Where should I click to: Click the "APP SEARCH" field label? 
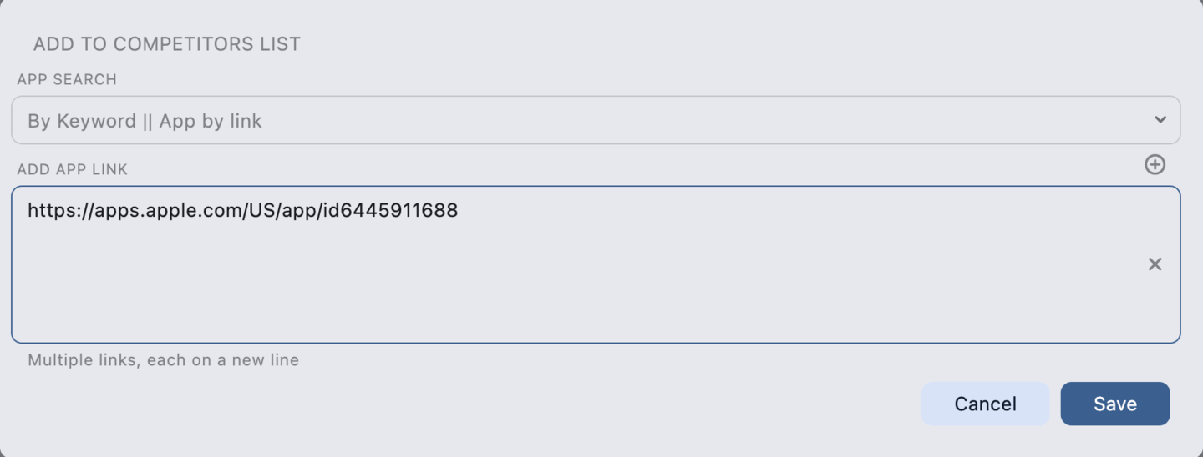click(x=67, y=79)
